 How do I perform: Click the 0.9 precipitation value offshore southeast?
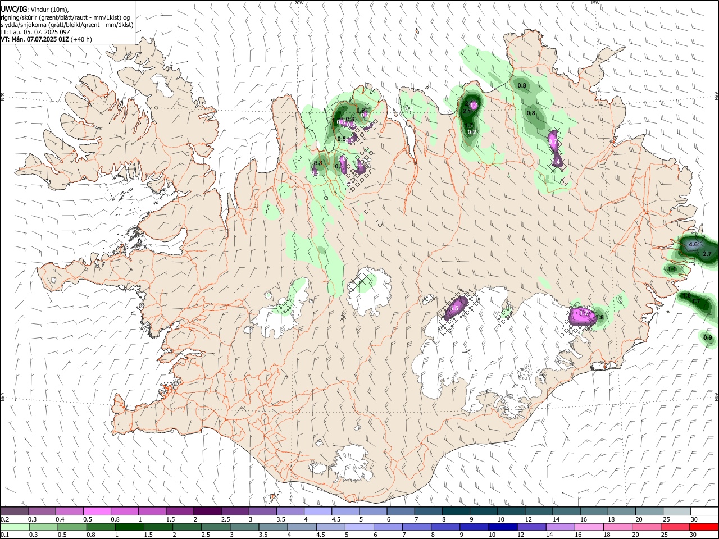point(708,337)
